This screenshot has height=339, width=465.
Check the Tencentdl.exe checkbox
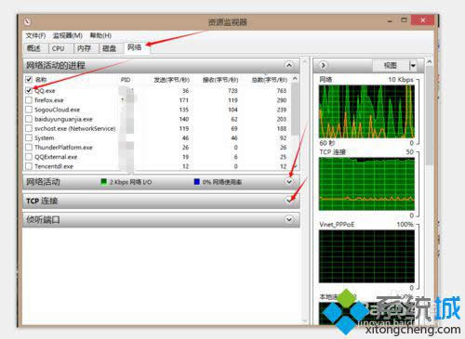pos(29,166)
